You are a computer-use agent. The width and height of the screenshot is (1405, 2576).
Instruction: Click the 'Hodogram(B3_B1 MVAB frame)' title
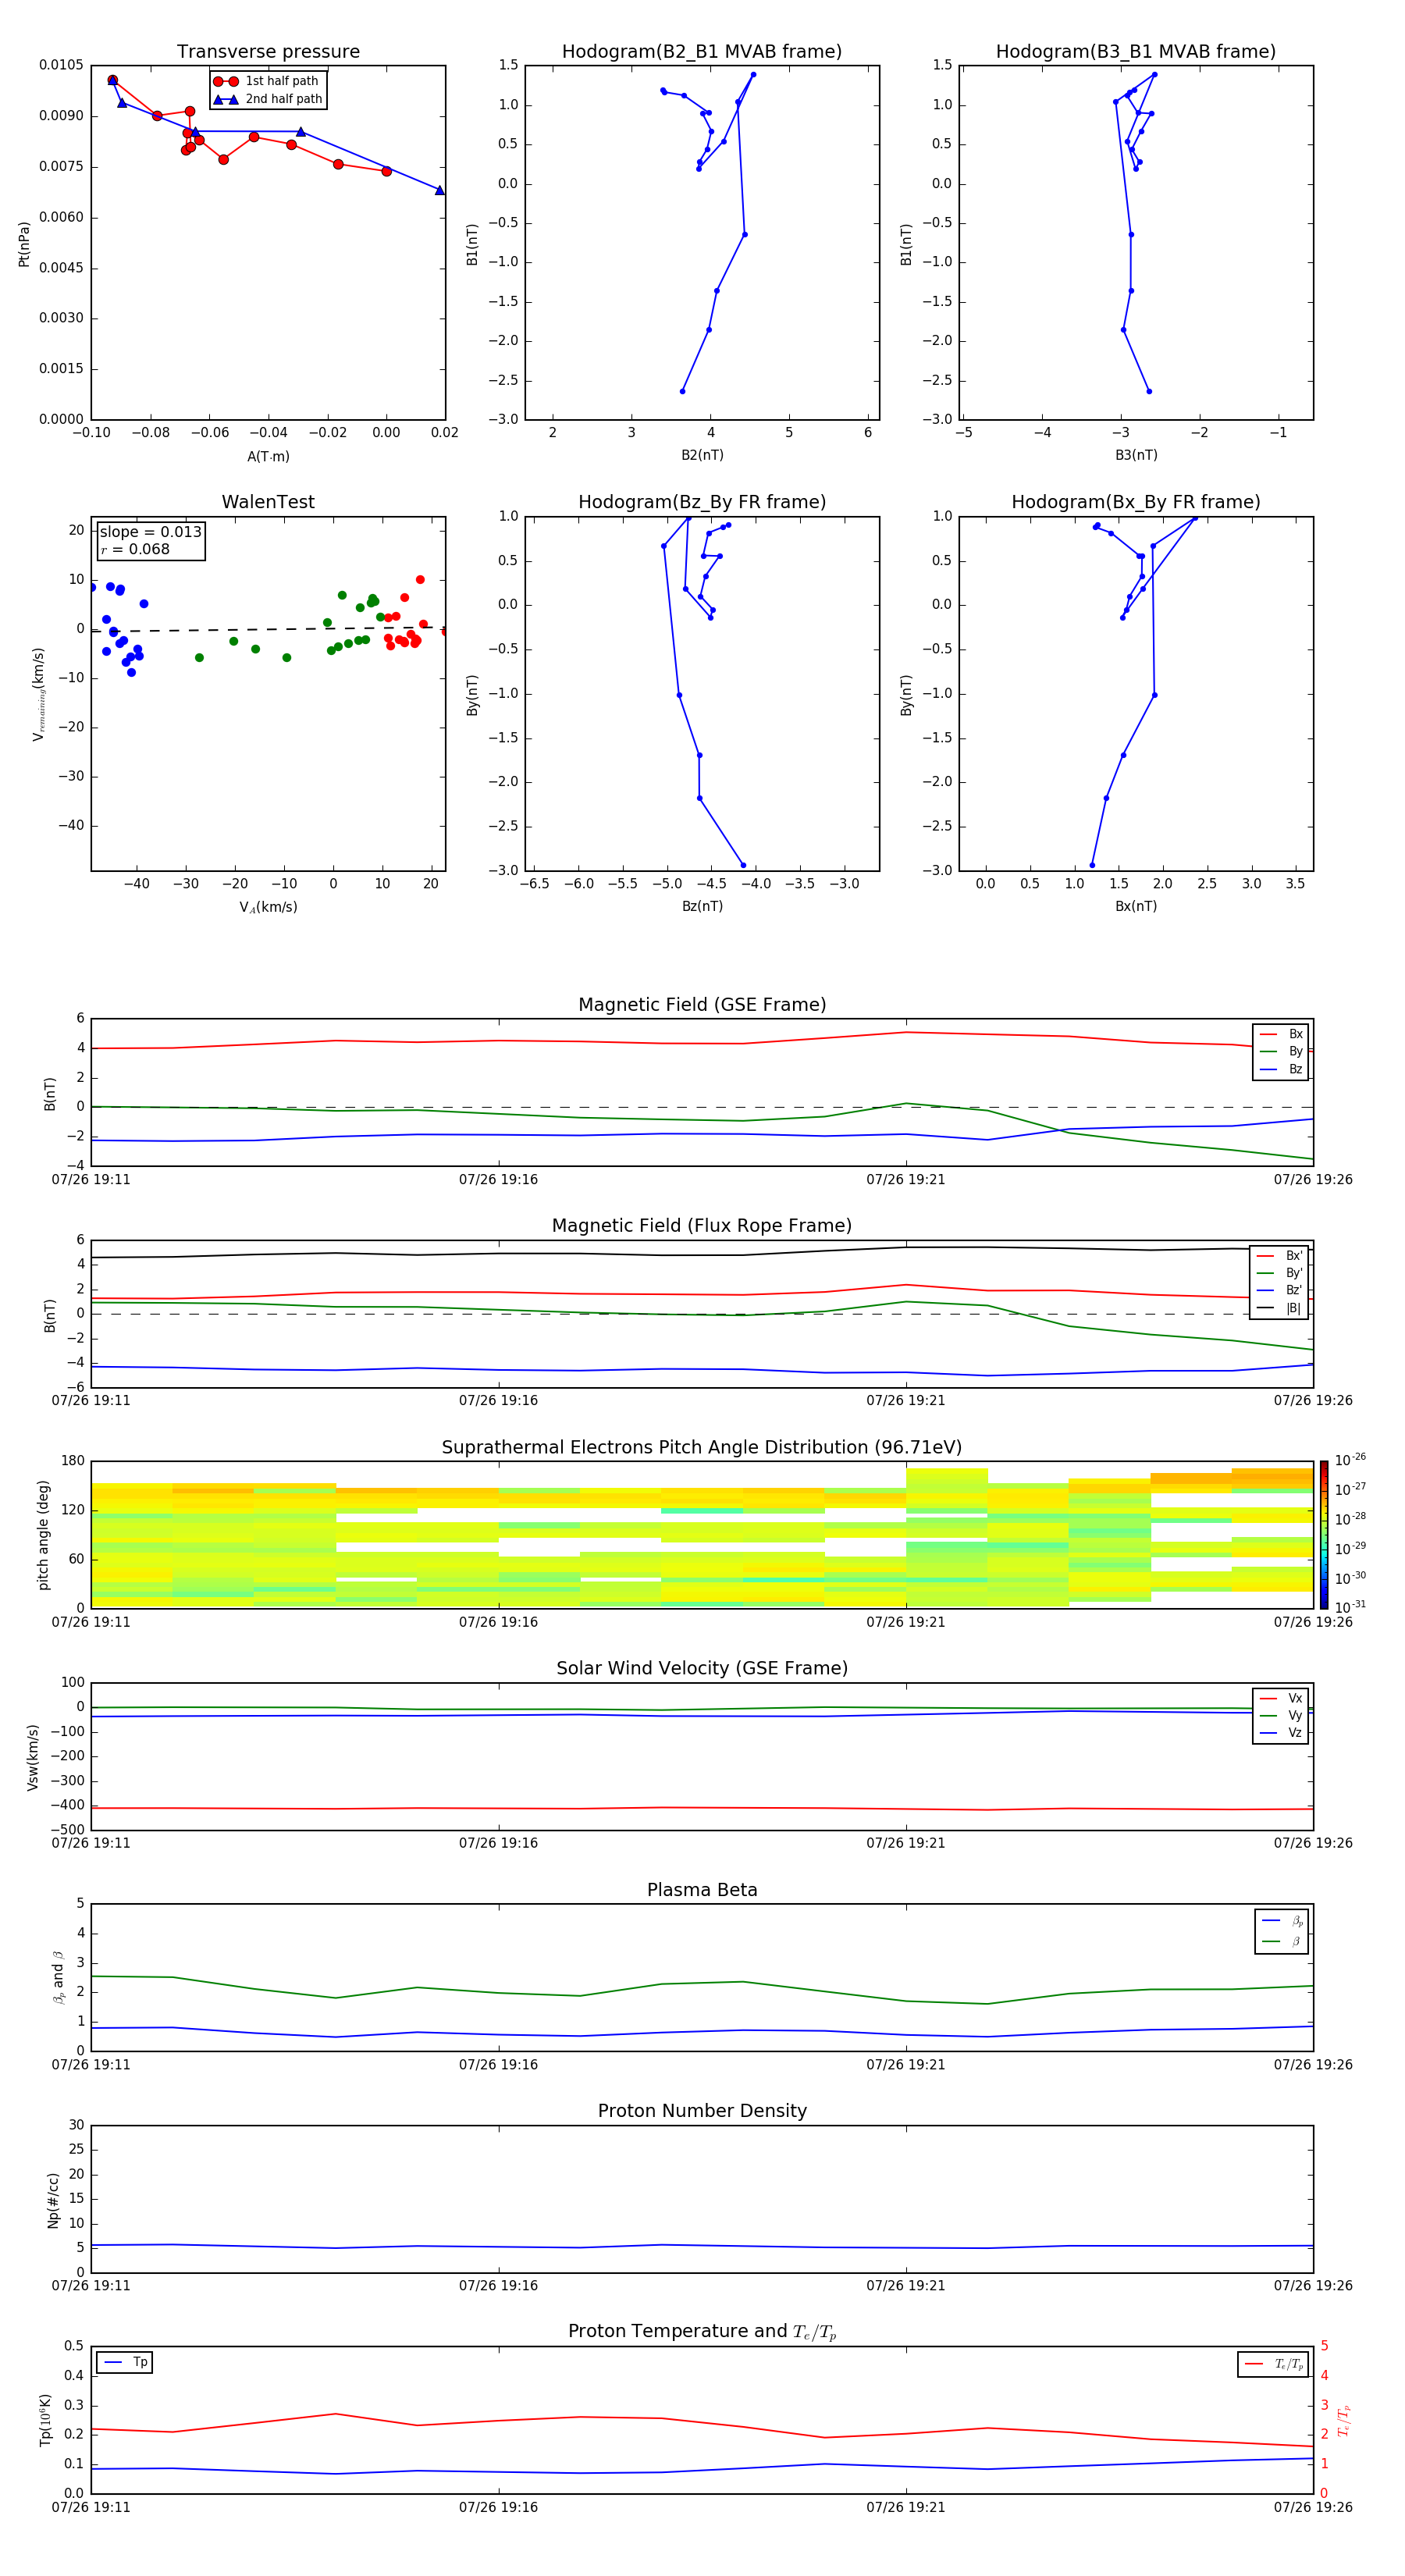tap(1136, 52)
